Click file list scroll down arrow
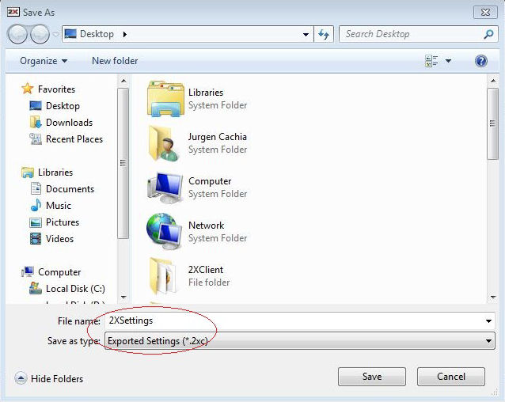Screen dimensions: 505x402 point(493,298)
